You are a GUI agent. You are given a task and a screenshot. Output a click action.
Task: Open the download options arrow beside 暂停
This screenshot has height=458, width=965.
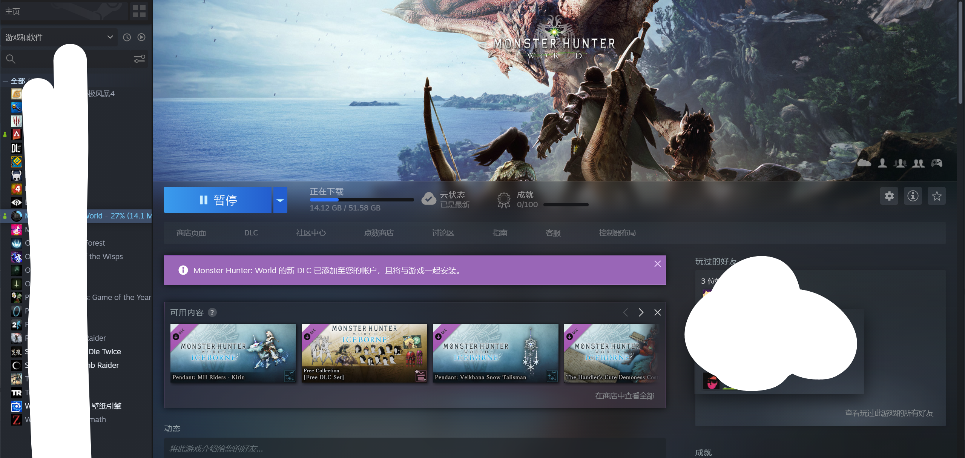pyautogui.click(x=280, y=200)
